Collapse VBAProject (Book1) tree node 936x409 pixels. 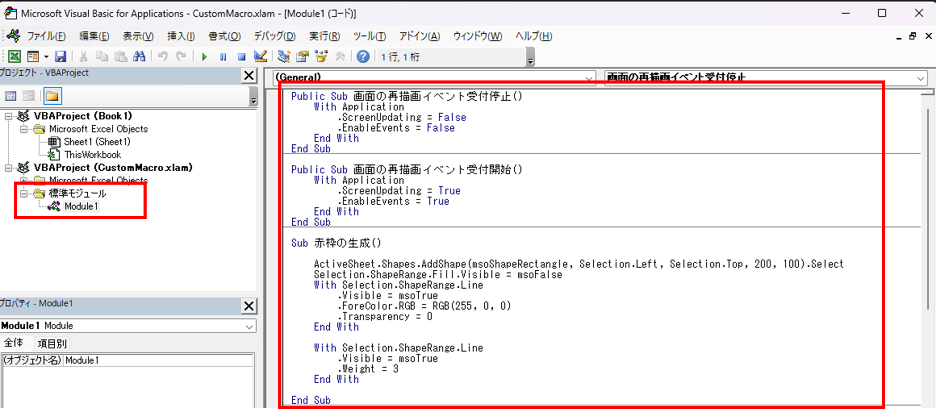click(8, 116)
